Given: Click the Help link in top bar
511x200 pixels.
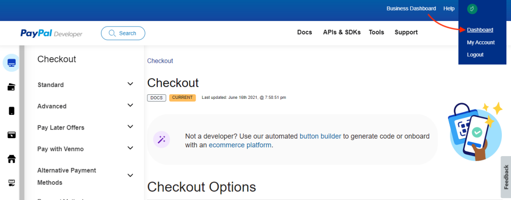Looking at the screenshot, I should (449, 9).
